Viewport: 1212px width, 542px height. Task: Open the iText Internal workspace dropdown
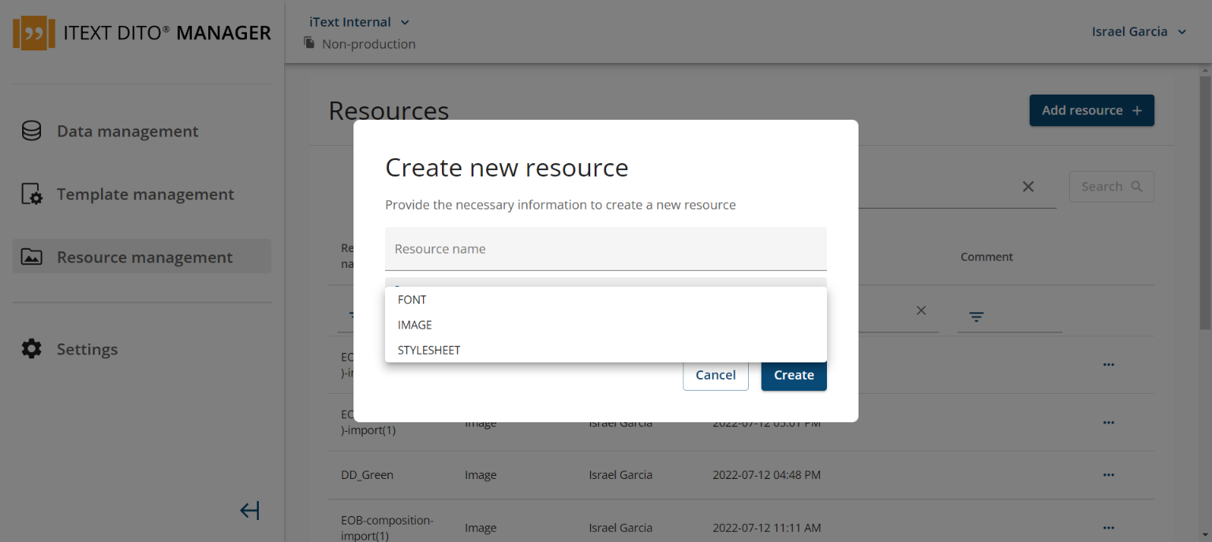coord(359,21)
